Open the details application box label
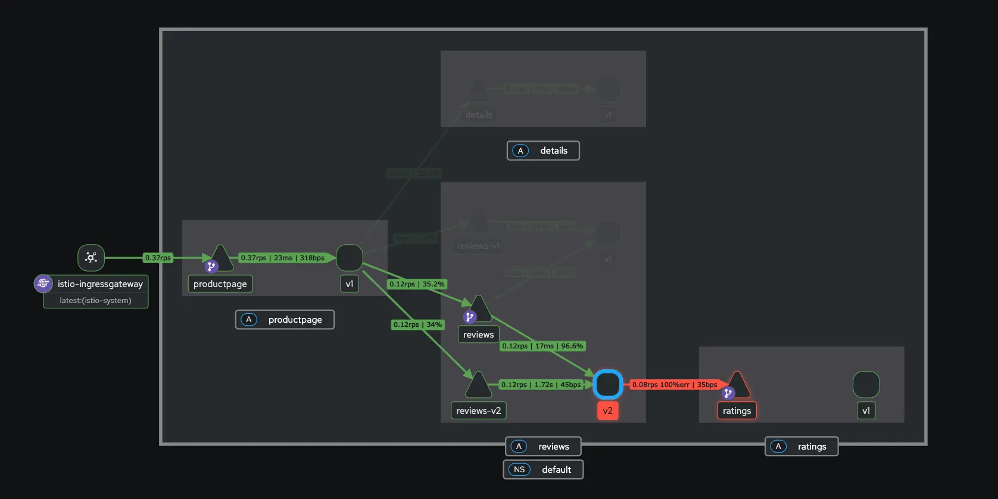The width and height of the screenshot is (998, 499). click(x=543, y=151)
